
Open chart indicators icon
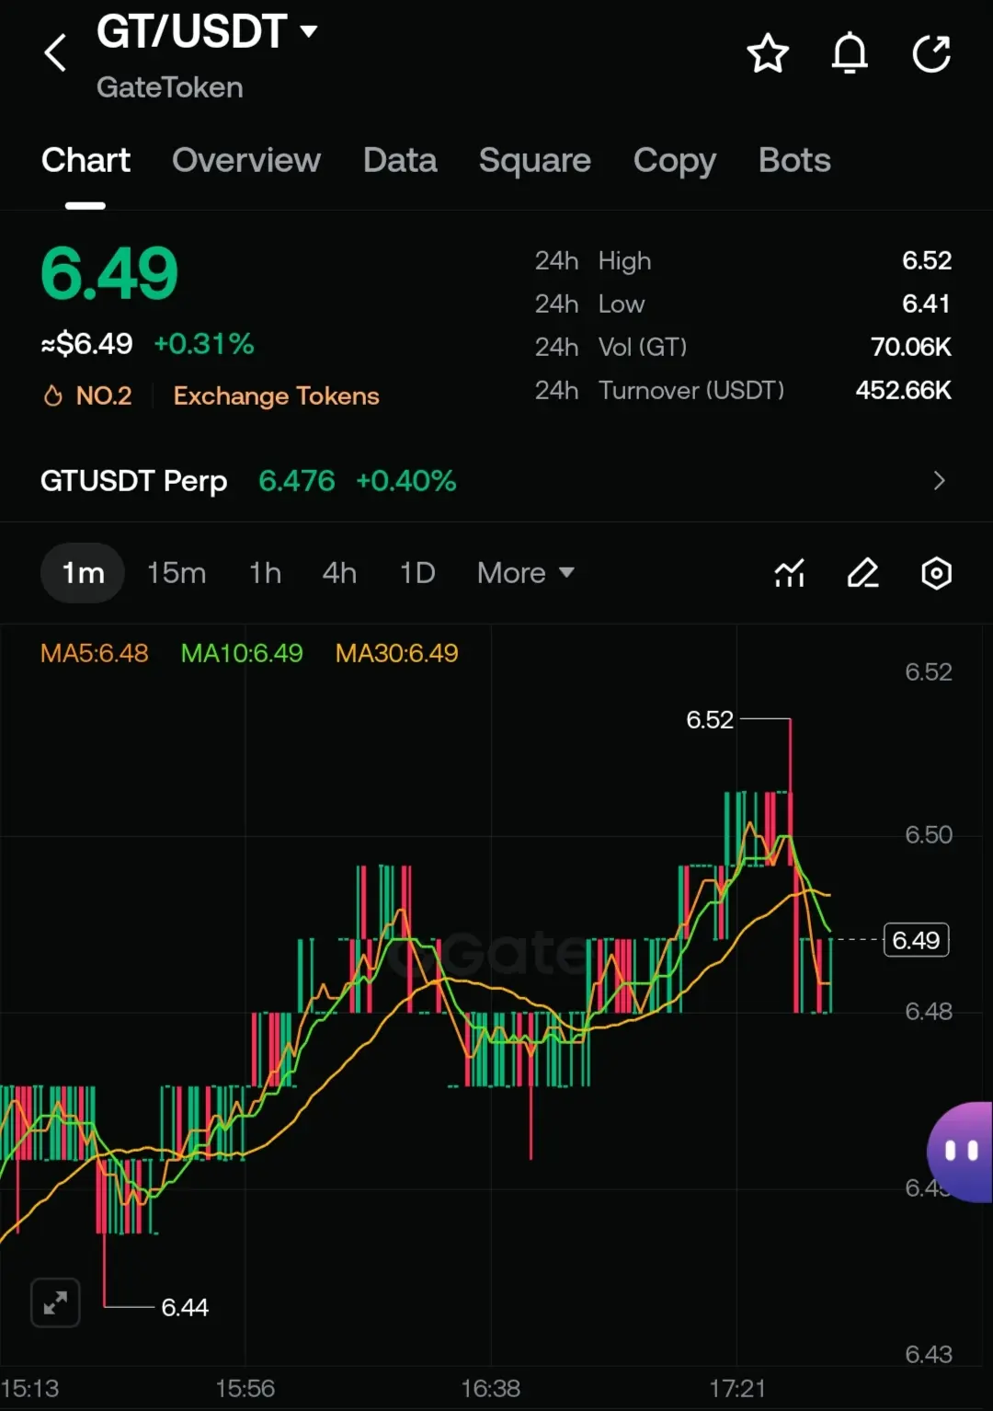point(789,573)
